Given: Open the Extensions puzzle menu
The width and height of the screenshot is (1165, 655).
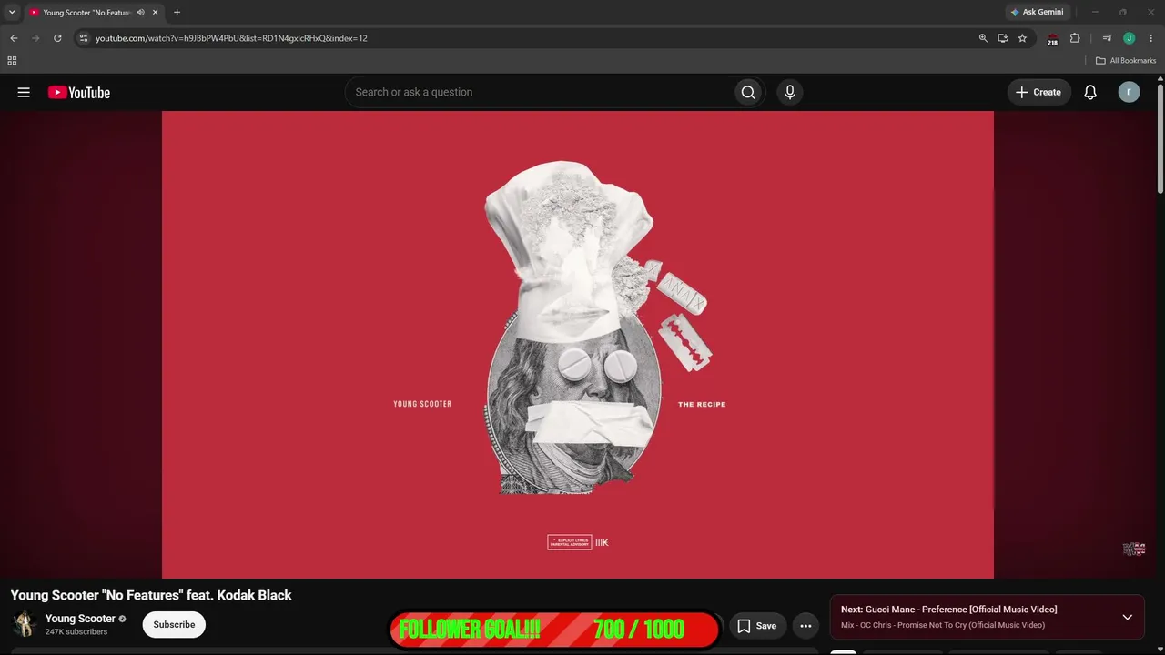Looking at the screenshot, I should [x=1075, y=38].
